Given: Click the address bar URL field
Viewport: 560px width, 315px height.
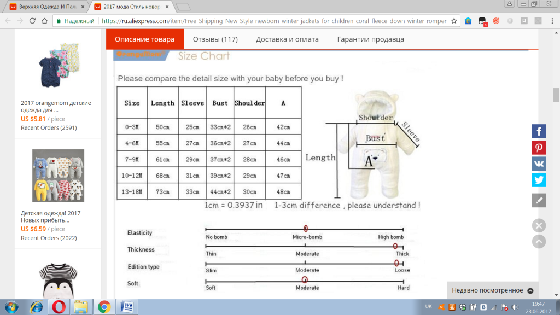Looking at the screenshot, I should [273, 21].
